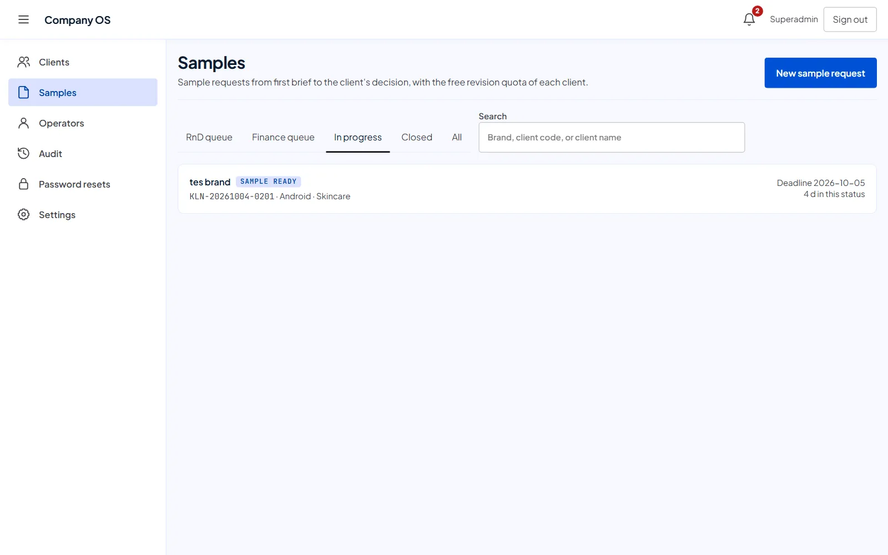Click the Company OS title
The width and height of the screenshot is (888, 555).
click(77, 20)
